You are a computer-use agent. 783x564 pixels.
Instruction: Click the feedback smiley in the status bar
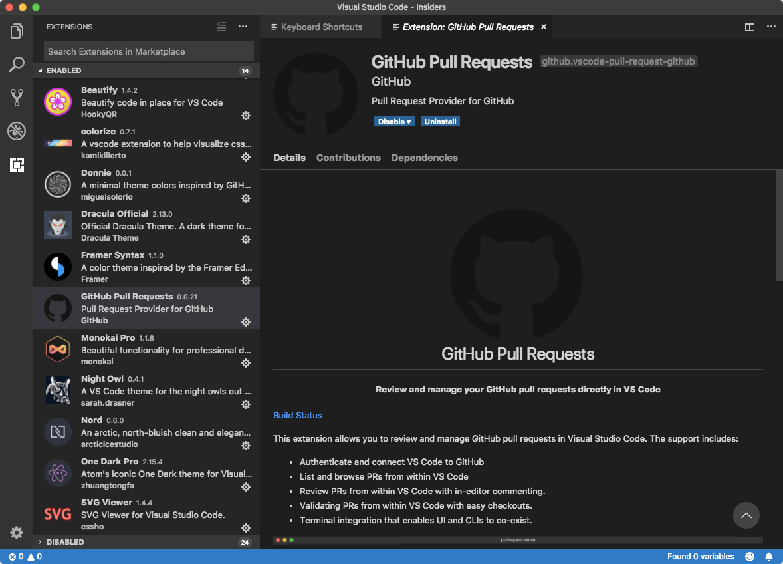tap(750, 556)
